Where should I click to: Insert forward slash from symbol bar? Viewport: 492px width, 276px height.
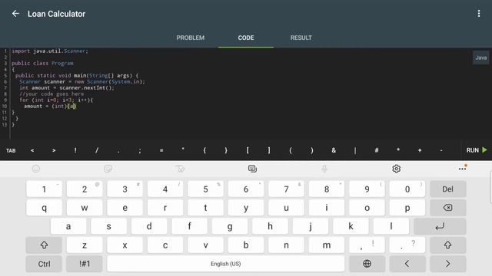click(x=97, y=150)
